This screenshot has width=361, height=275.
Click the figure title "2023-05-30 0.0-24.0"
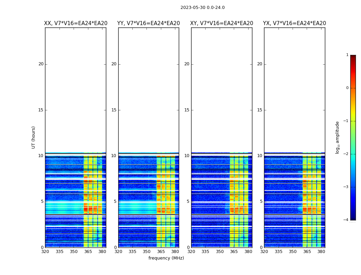[203, 8]
